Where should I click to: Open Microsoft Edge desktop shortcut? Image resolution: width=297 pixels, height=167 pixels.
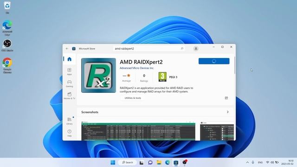(7, 28)
